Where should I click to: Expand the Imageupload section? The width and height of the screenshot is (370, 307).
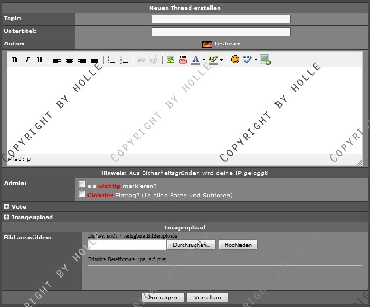point(7,217)
